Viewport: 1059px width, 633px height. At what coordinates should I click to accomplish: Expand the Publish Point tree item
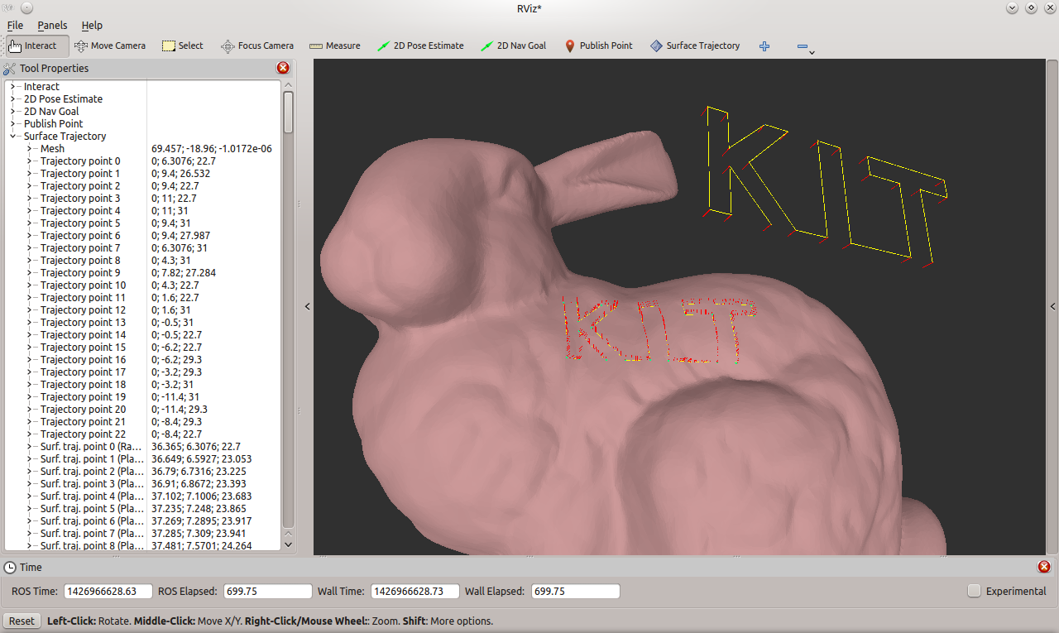point(12,124)
